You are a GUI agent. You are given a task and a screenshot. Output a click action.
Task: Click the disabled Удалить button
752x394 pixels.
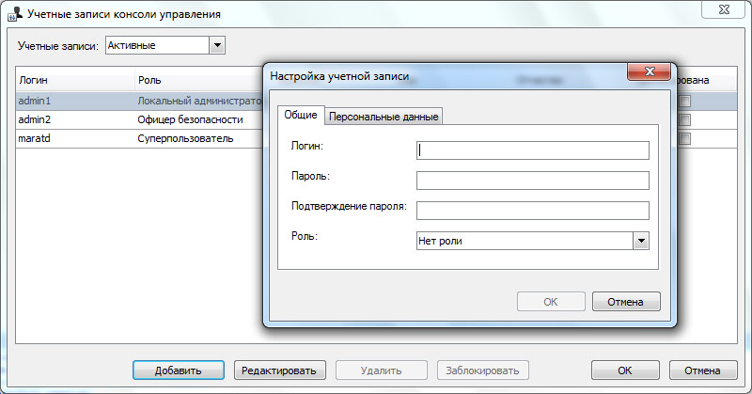click(382, 370)
